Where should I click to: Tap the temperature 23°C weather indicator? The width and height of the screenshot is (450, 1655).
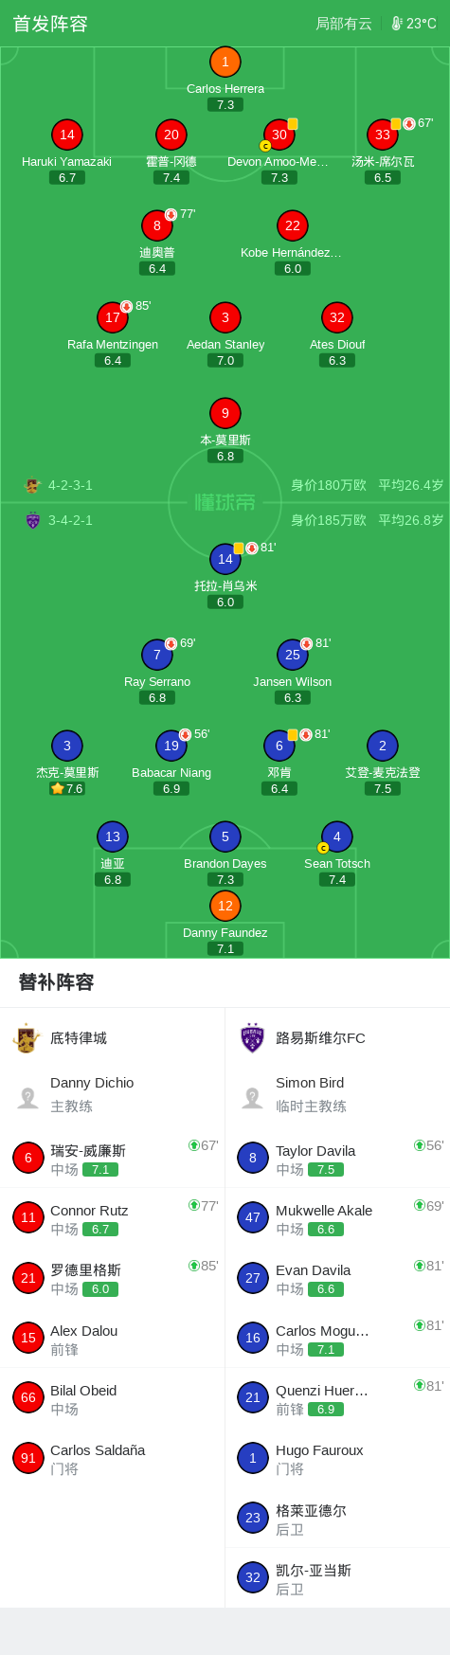point(414,24)
